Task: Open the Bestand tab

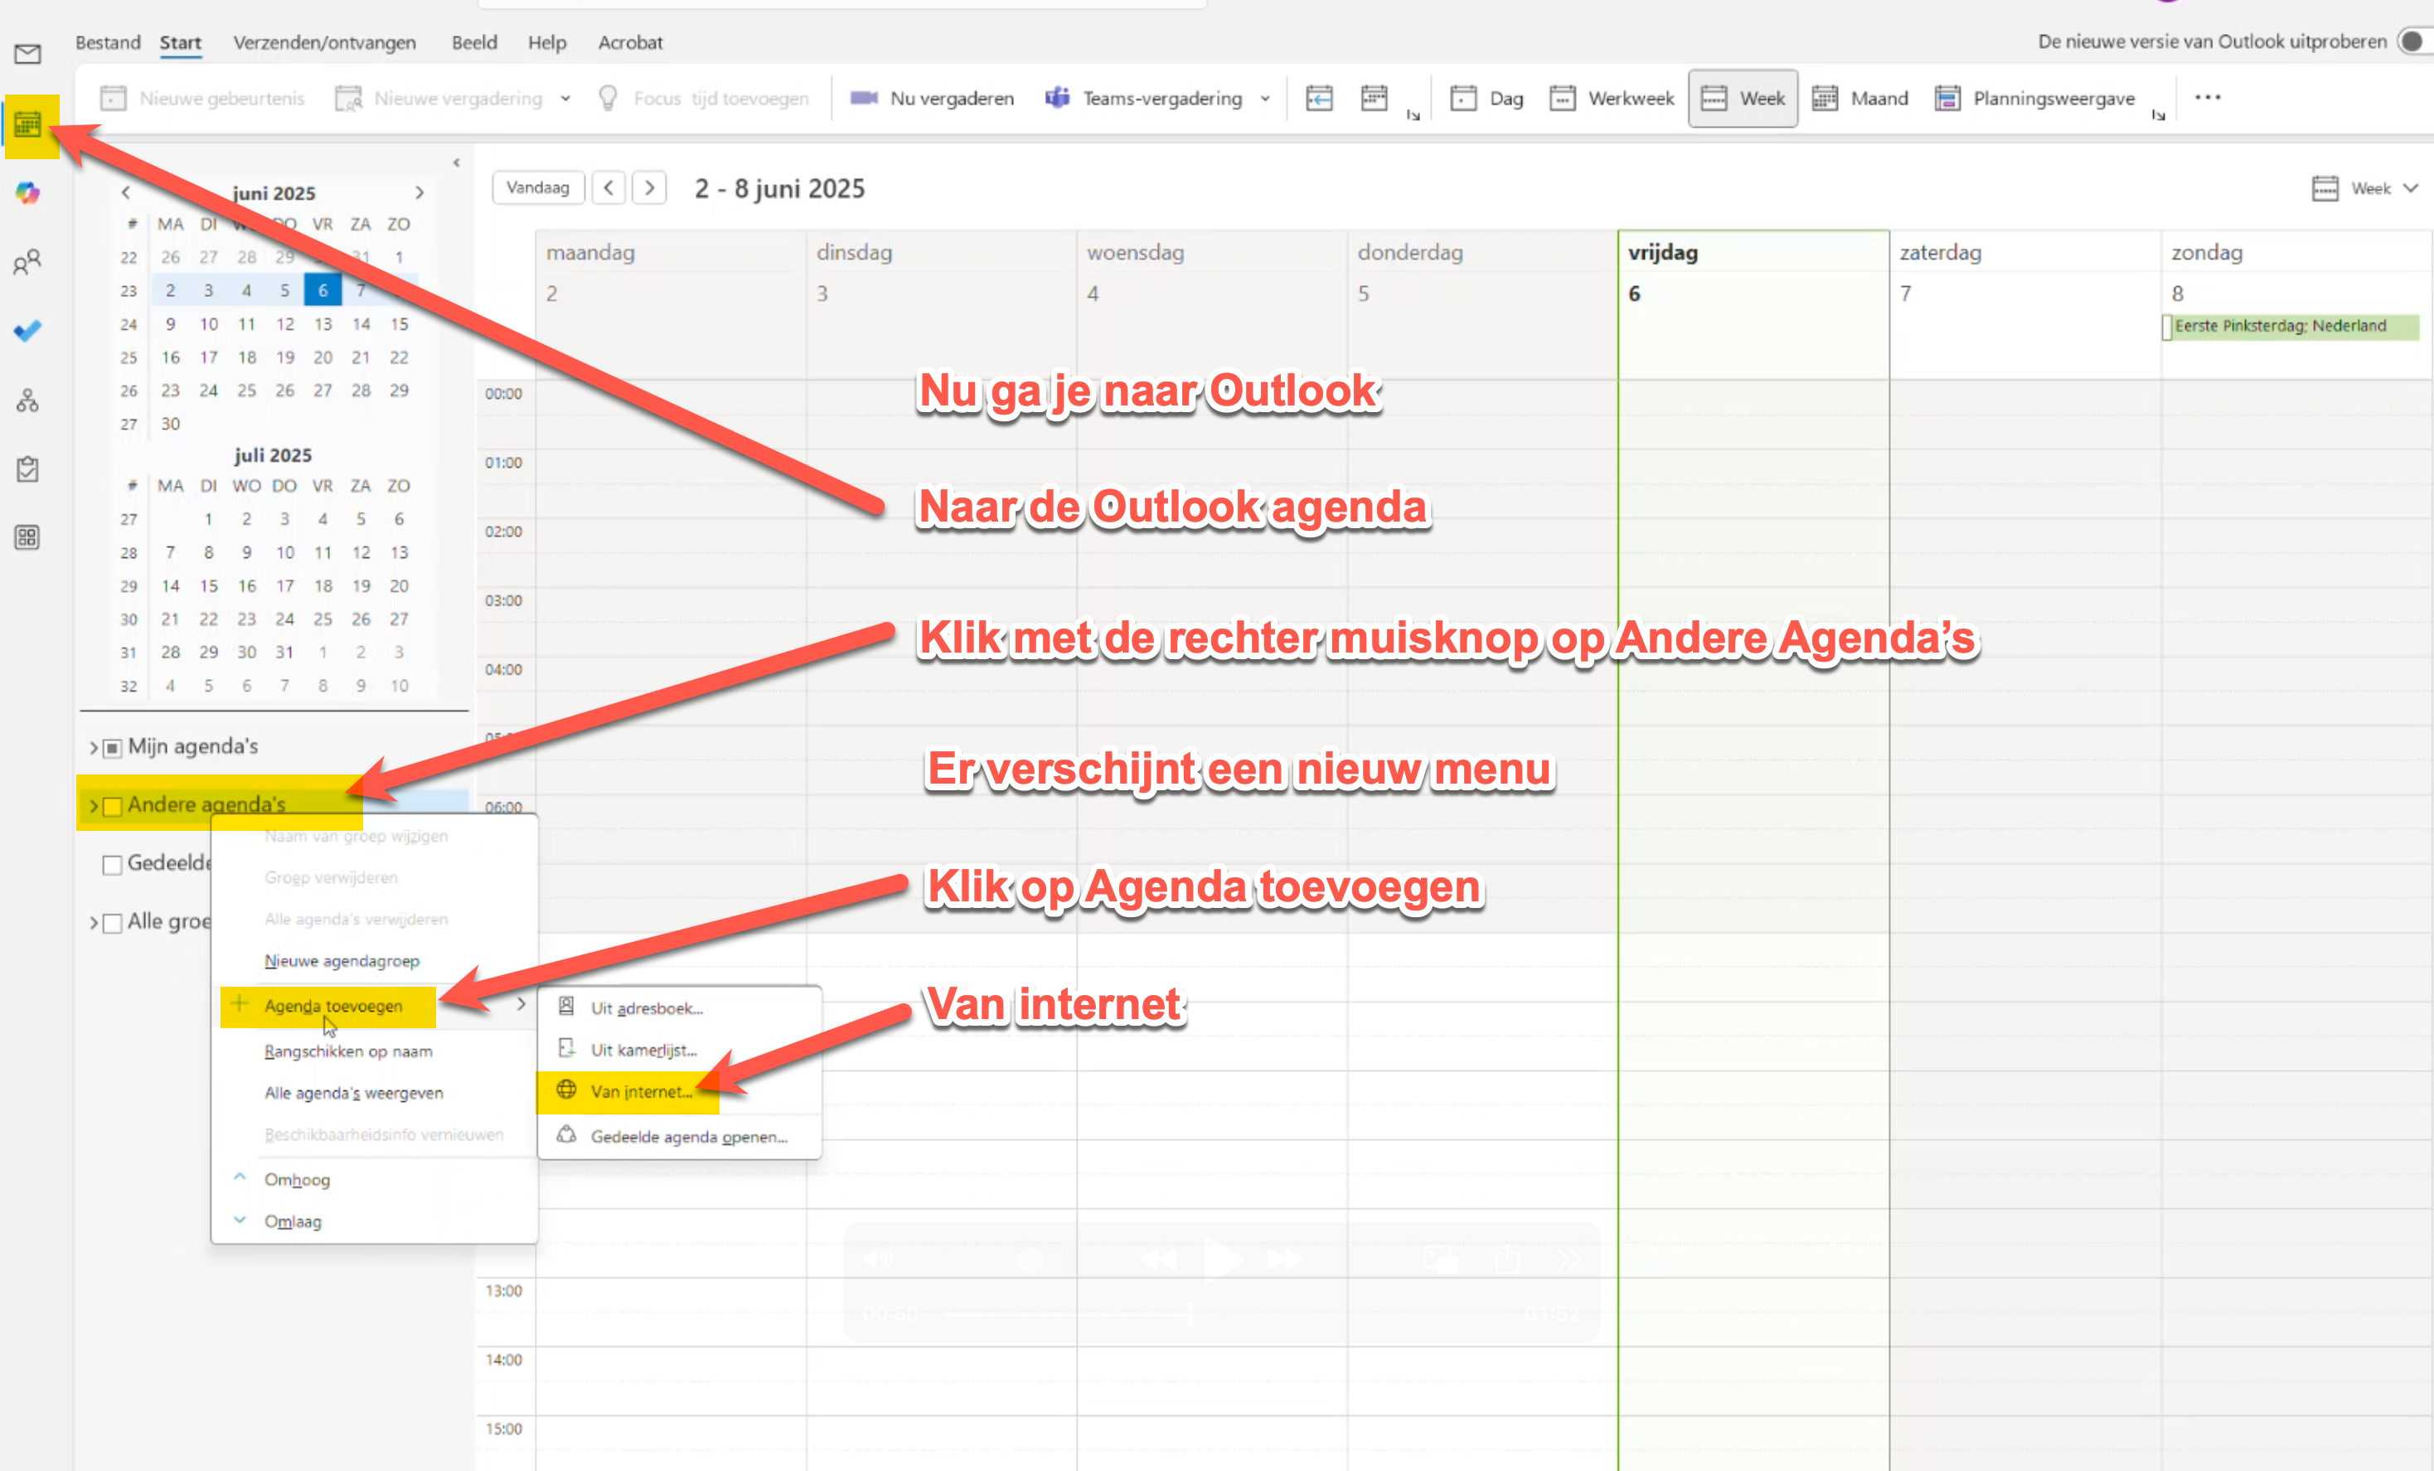Action: (108, 42)
